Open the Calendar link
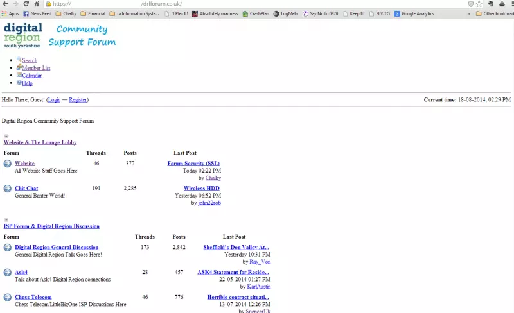 point(31,75)
